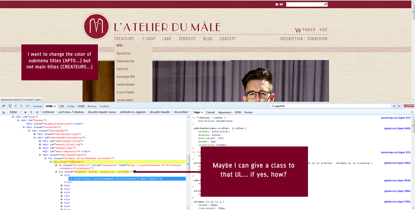415x210 pixels.
Task: Open the Console panel tab
Action: click(x=38, y=106)
